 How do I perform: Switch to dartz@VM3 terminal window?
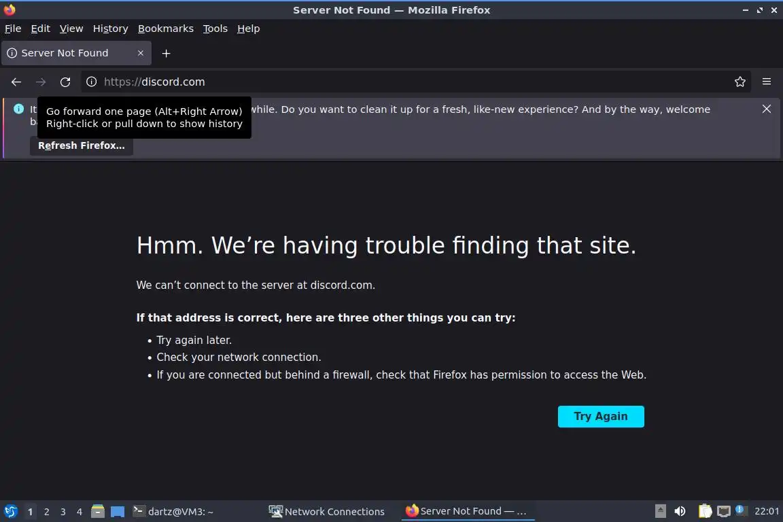(x=173, y=512)
